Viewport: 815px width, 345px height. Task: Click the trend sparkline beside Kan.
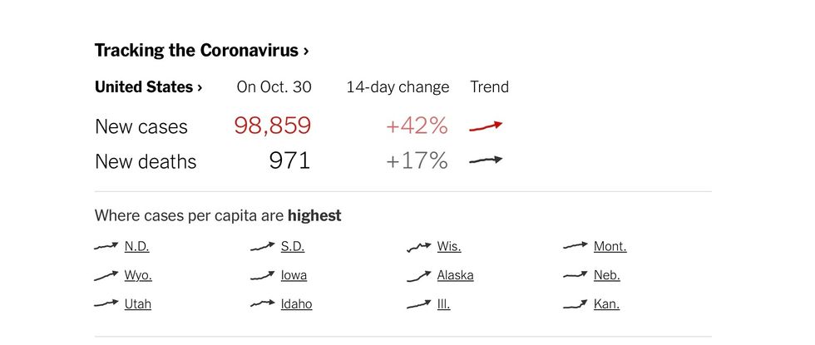pos(575,304)
